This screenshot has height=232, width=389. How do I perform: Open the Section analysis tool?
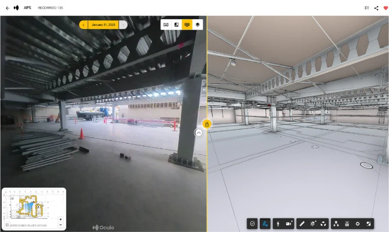313,224
